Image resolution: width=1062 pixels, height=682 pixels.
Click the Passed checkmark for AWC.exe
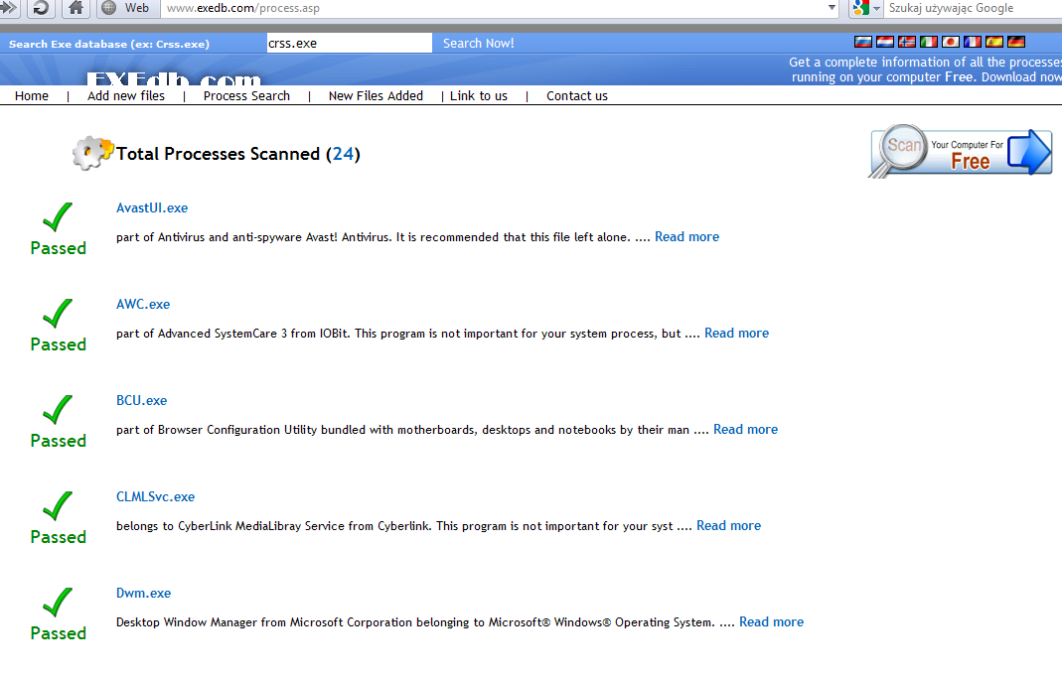point(58,314)
